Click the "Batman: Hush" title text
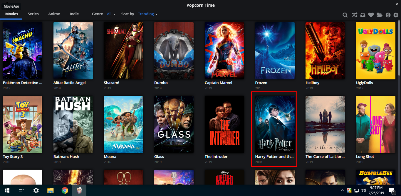The height and width of the screenshot is (196, 401). [x=66, y=157]
